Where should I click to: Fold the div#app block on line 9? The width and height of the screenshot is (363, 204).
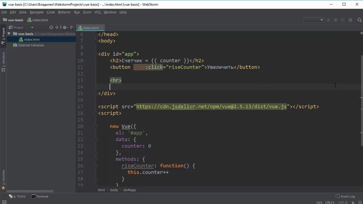coord(96,54)
